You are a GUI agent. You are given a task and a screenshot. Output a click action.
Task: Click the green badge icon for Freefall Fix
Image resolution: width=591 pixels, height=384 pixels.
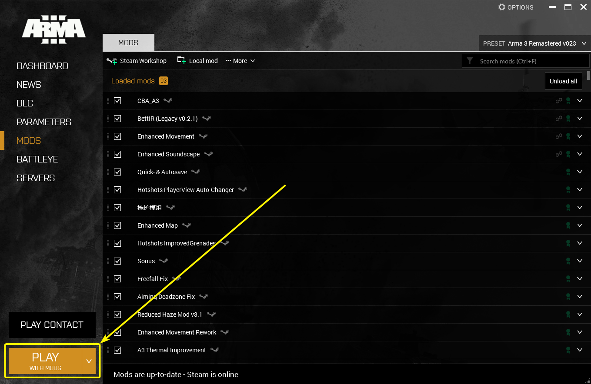[568, 279]
